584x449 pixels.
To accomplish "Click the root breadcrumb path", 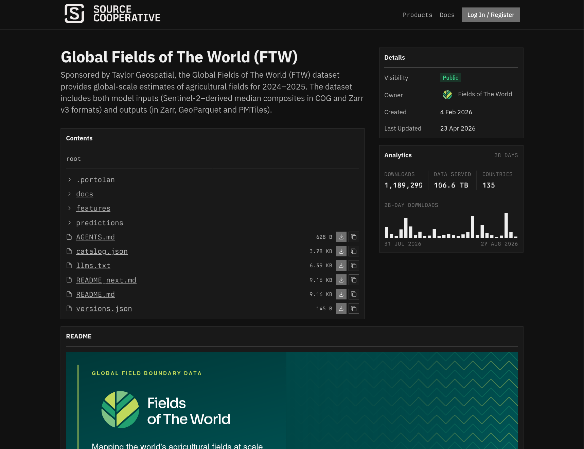I will coord(73,159).
